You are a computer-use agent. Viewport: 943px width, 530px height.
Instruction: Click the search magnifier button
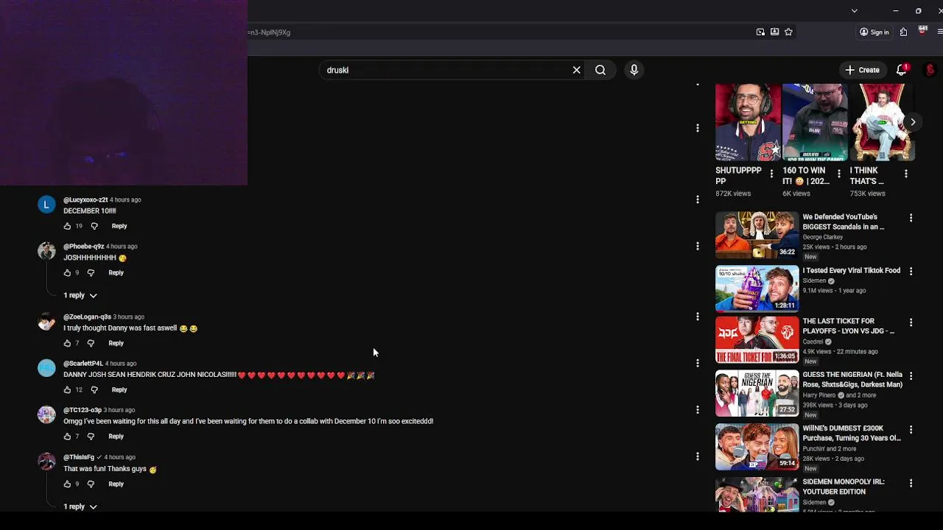coord(600,70)
